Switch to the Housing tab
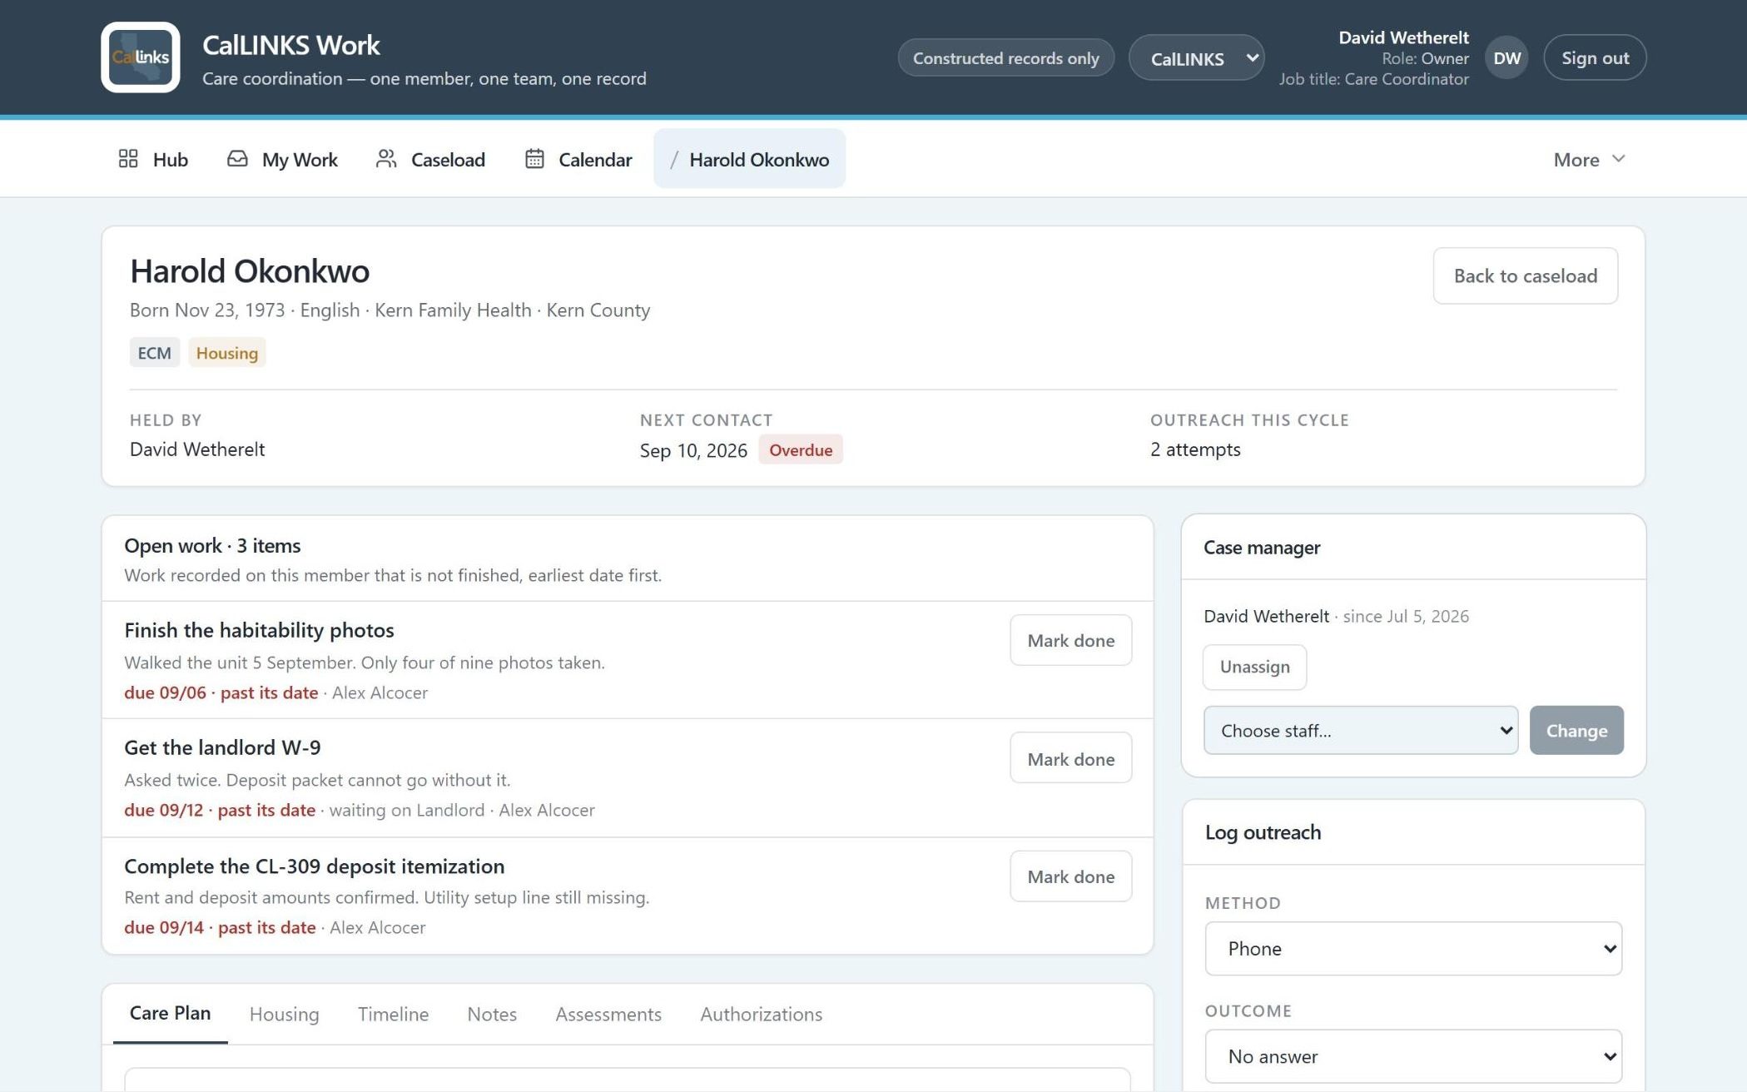Image resolution: width=1747 pixels, height=1092 pixels. (x=284, y=1014)
